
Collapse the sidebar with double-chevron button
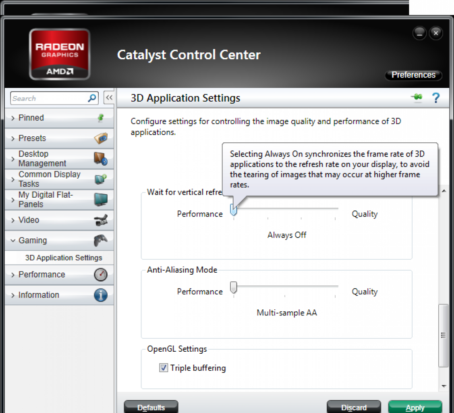(x=109, y=98)
